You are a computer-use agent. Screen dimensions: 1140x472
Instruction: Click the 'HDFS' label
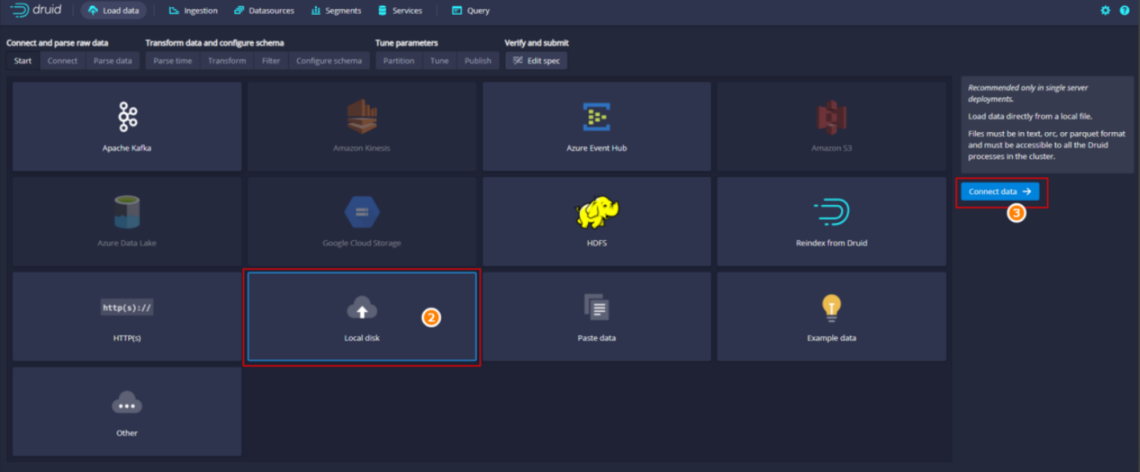596,243
